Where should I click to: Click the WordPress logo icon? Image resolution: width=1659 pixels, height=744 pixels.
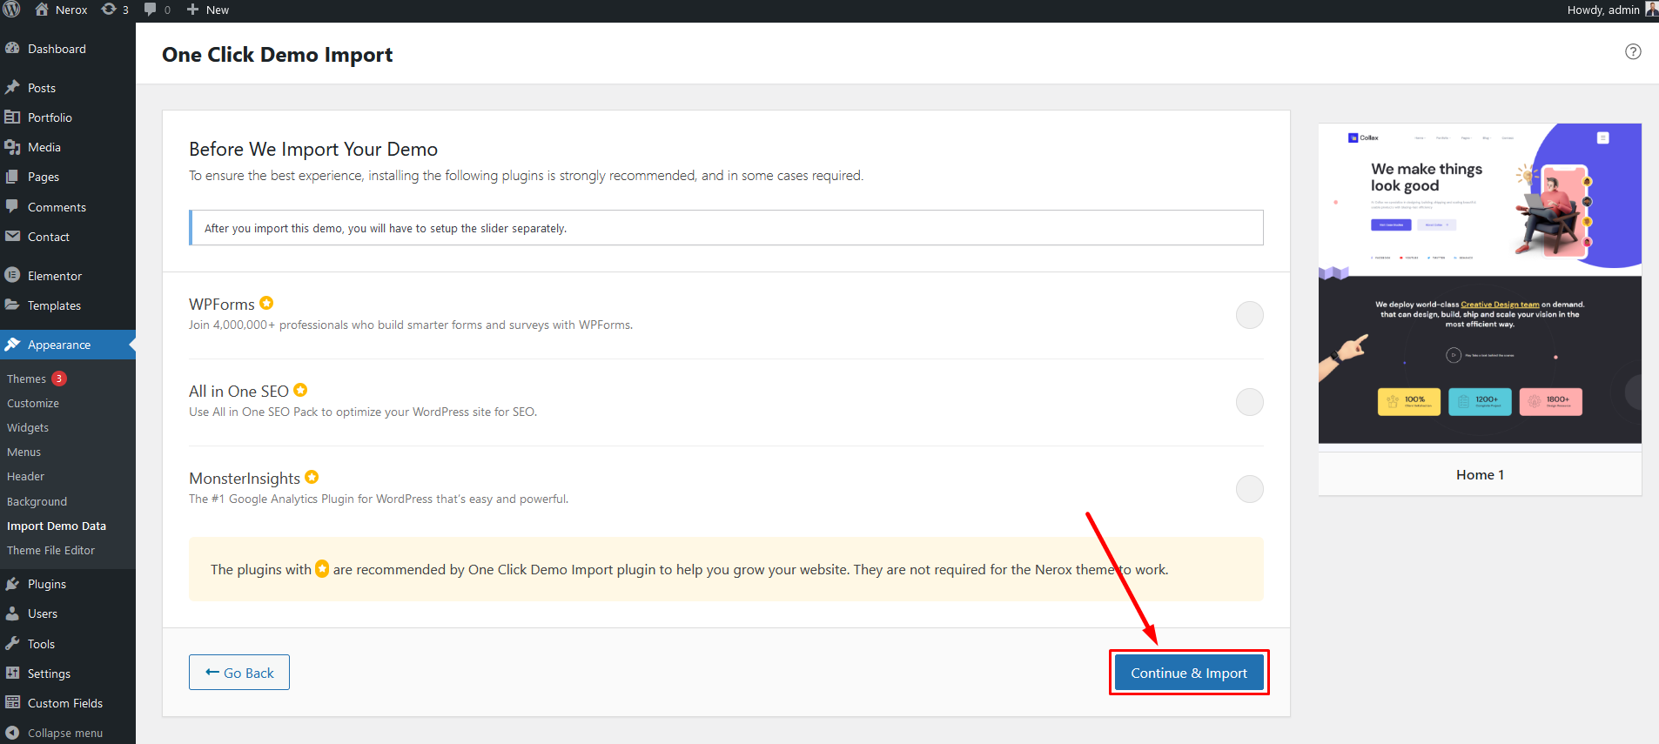[x=11, y=10]
